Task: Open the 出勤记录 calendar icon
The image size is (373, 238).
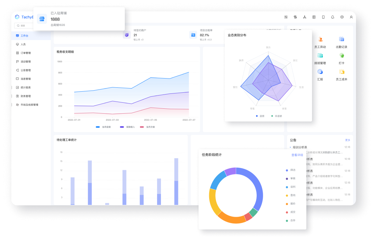Action: 341,39
